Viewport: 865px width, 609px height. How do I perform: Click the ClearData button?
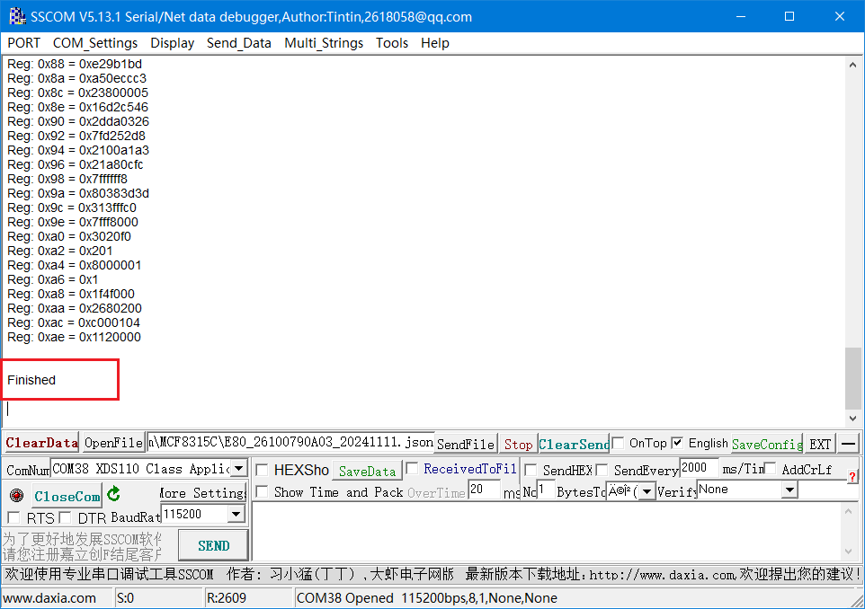[41, 444]
